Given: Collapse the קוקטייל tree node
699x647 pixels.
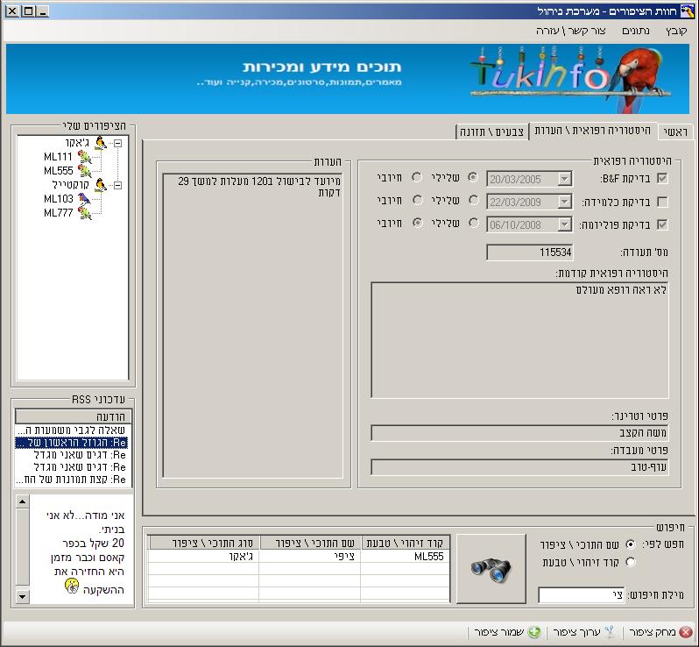Looking at the screenshot, I should [x=118, y=185].
